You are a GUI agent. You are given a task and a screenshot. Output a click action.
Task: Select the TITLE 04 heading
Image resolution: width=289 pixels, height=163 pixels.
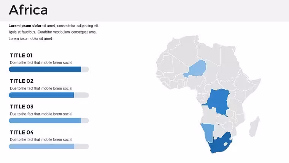pyautogui.click(x=22, y=133)
